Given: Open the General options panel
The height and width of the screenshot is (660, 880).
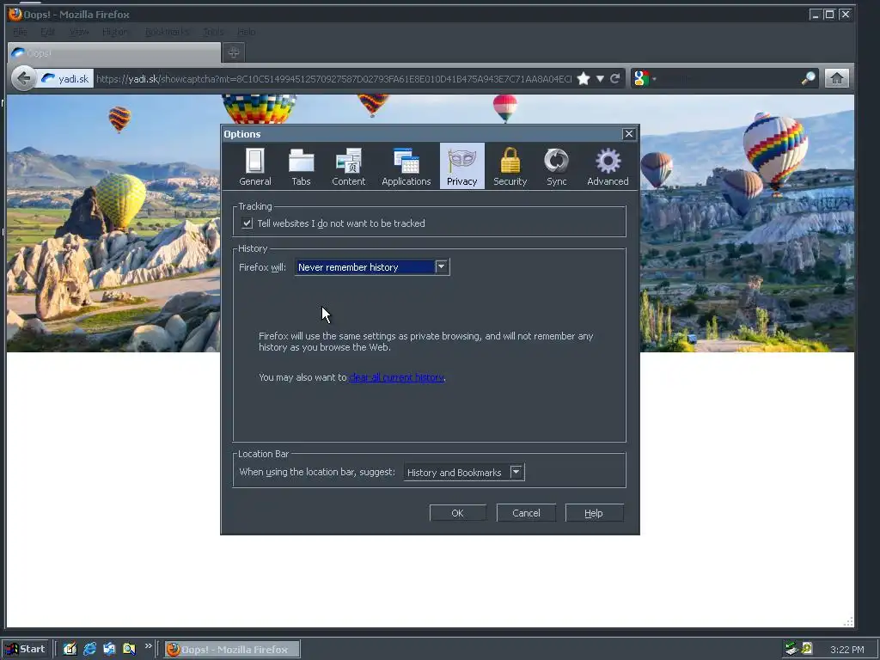Looking at the screenshot, I should [254, 167].
